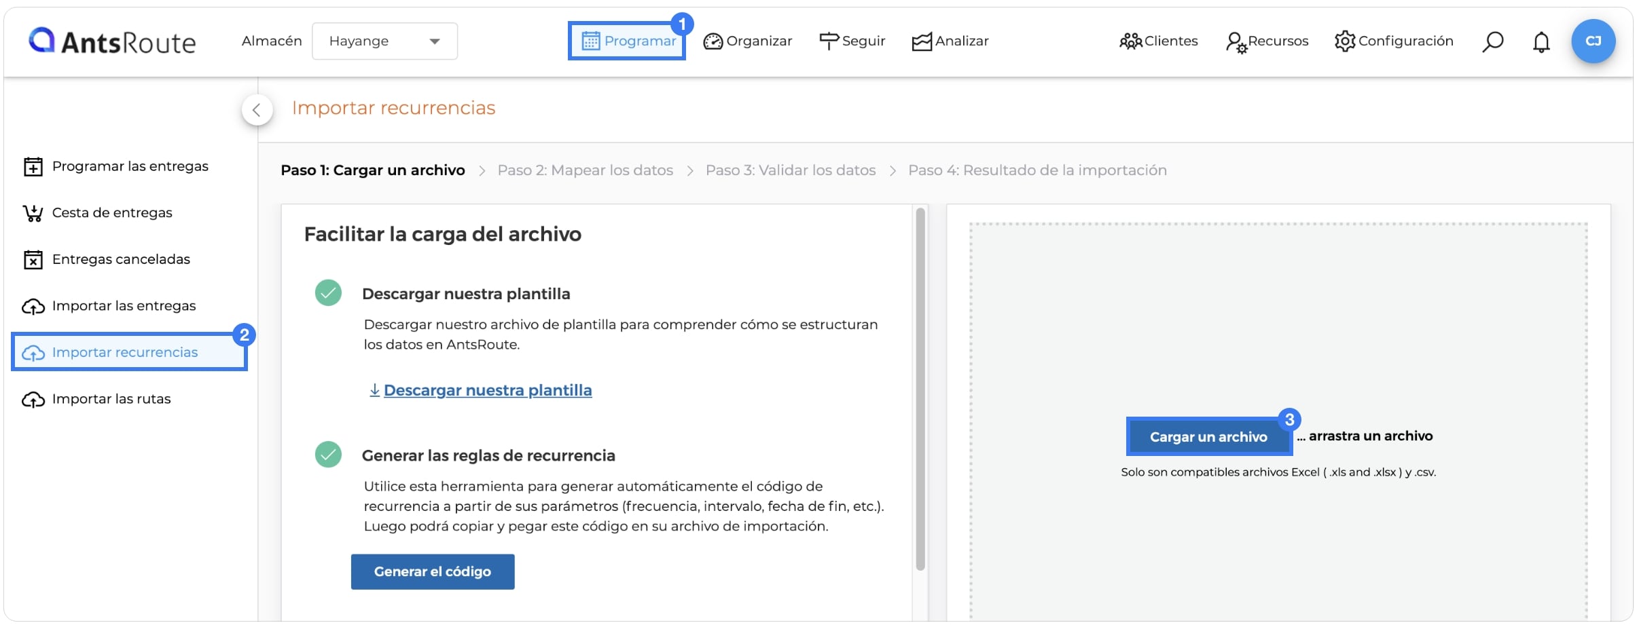Open the Clientes menu
Image resolution: width=1637 pixels, height=627 pixels.
(x=1158, y=41)
